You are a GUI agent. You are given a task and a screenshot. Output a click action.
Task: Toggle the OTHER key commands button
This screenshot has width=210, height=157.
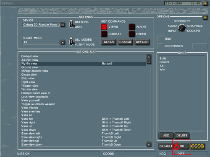coord(131,34)
